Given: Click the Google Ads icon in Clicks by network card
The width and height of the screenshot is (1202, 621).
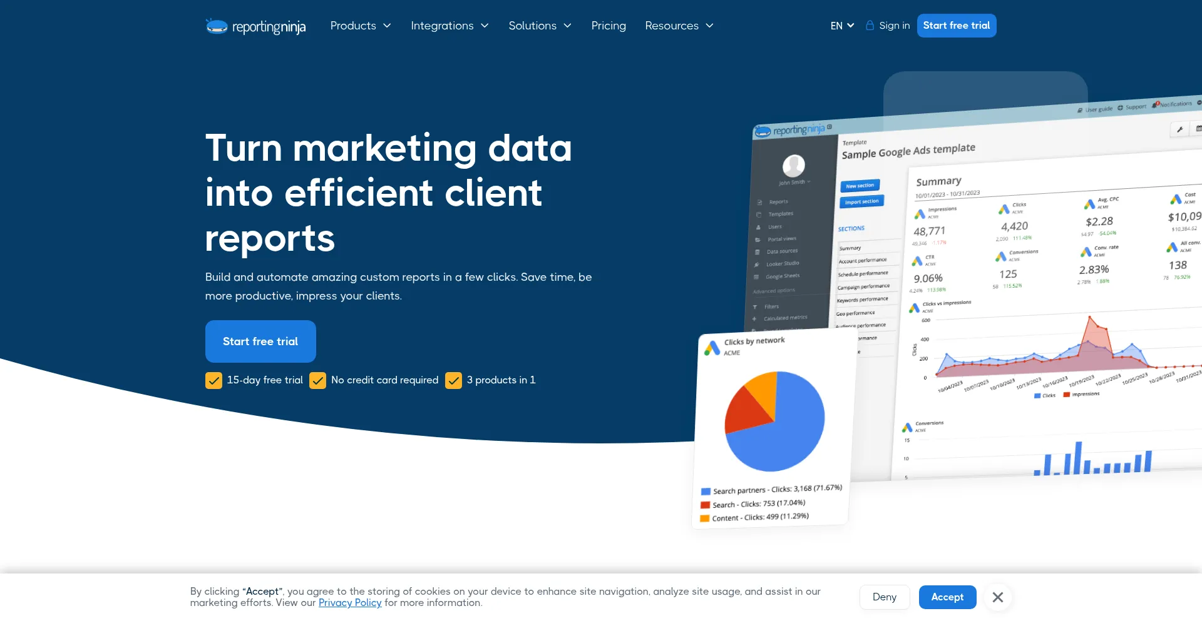Looking at the screenshot, I should coord(712,348).
